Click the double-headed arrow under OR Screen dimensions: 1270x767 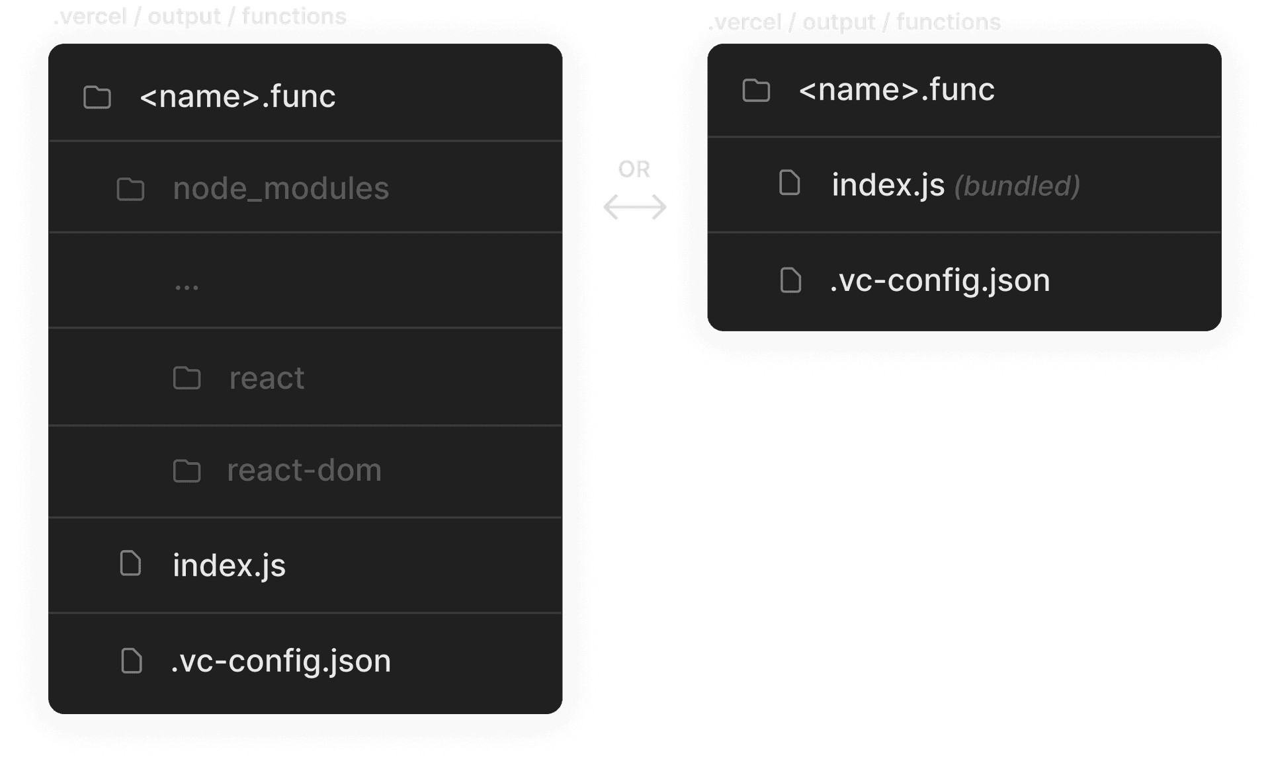[x=634, y=207]
